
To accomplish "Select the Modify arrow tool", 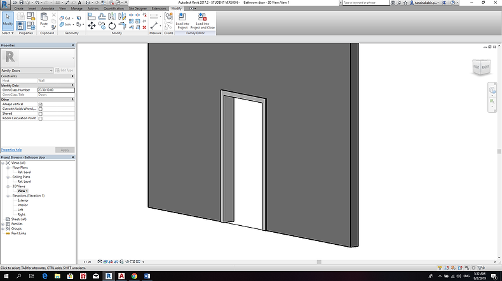I will [8, 21].
